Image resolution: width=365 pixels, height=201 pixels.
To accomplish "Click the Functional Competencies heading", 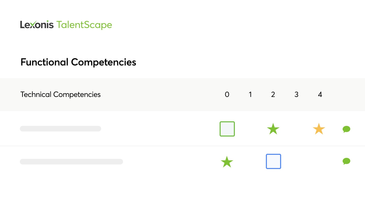I will pos(78,62).
